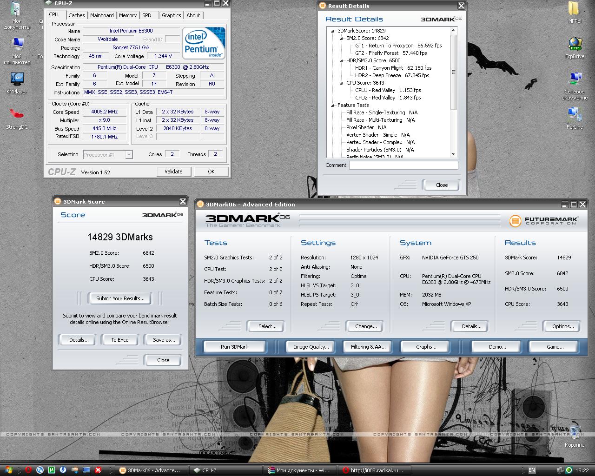Image resolution: width=595 pixels, height=476 pixels.
Task: Click the red X quick launch icon
Action: point(98,470)
